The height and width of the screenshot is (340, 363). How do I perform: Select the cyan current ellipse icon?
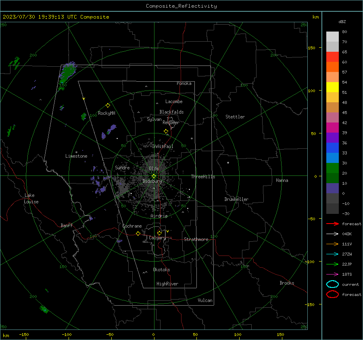tap(332, 284)
